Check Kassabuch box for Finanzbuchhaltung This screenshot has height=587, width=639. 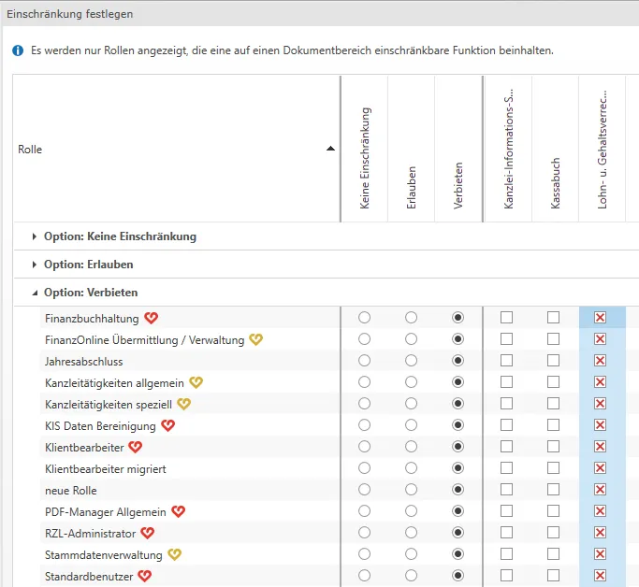pos(554,318)
